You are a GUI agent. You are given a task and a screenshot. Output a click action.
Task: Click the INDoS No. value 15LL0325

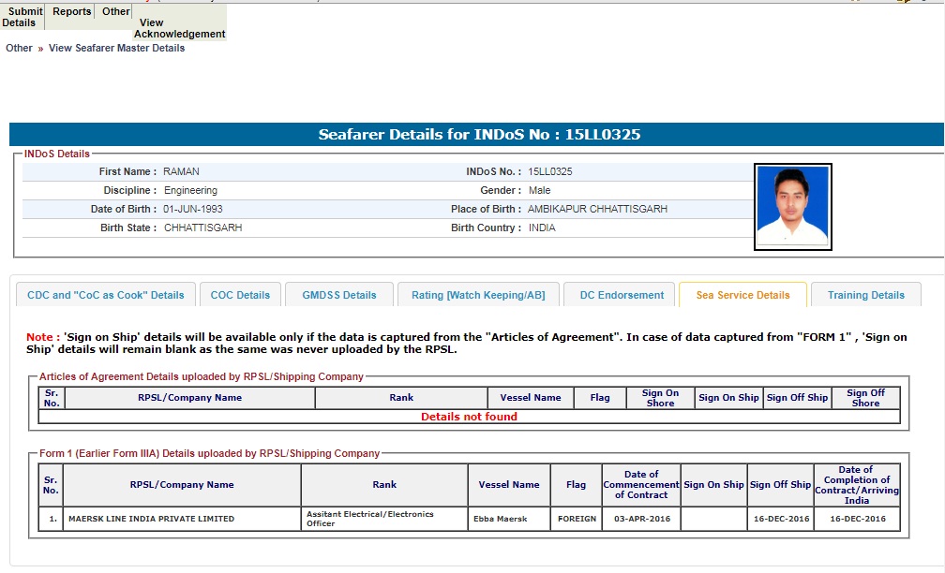point(549,172)
